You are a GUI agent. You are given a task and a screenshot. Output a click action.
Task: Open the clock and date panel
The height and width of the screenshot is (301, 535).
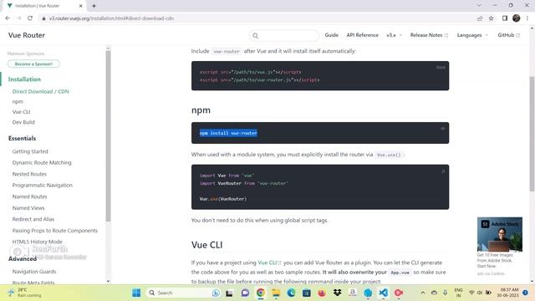pyautogui.click(x=507, y=293)
